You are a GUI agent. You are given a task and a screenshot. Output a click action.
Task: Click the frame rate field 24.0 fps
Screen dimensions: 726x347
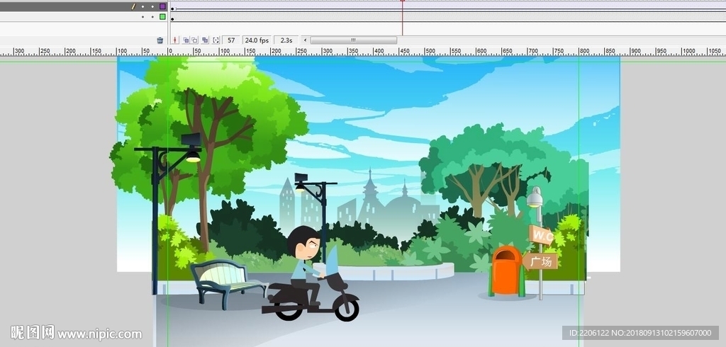click(257, 40)
